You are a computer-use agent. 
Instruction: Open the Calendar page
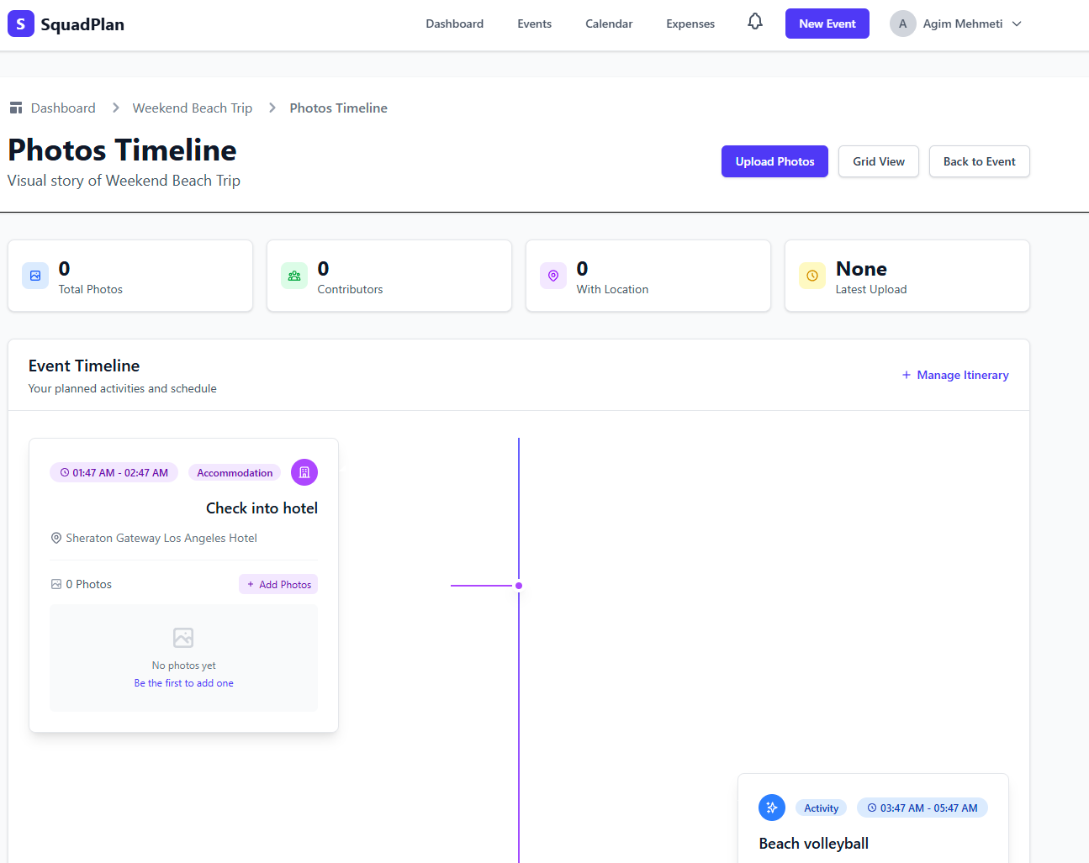608,24
